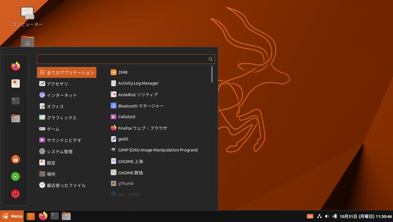Focus the application search field
393x222 pixels.
(126, 59)
